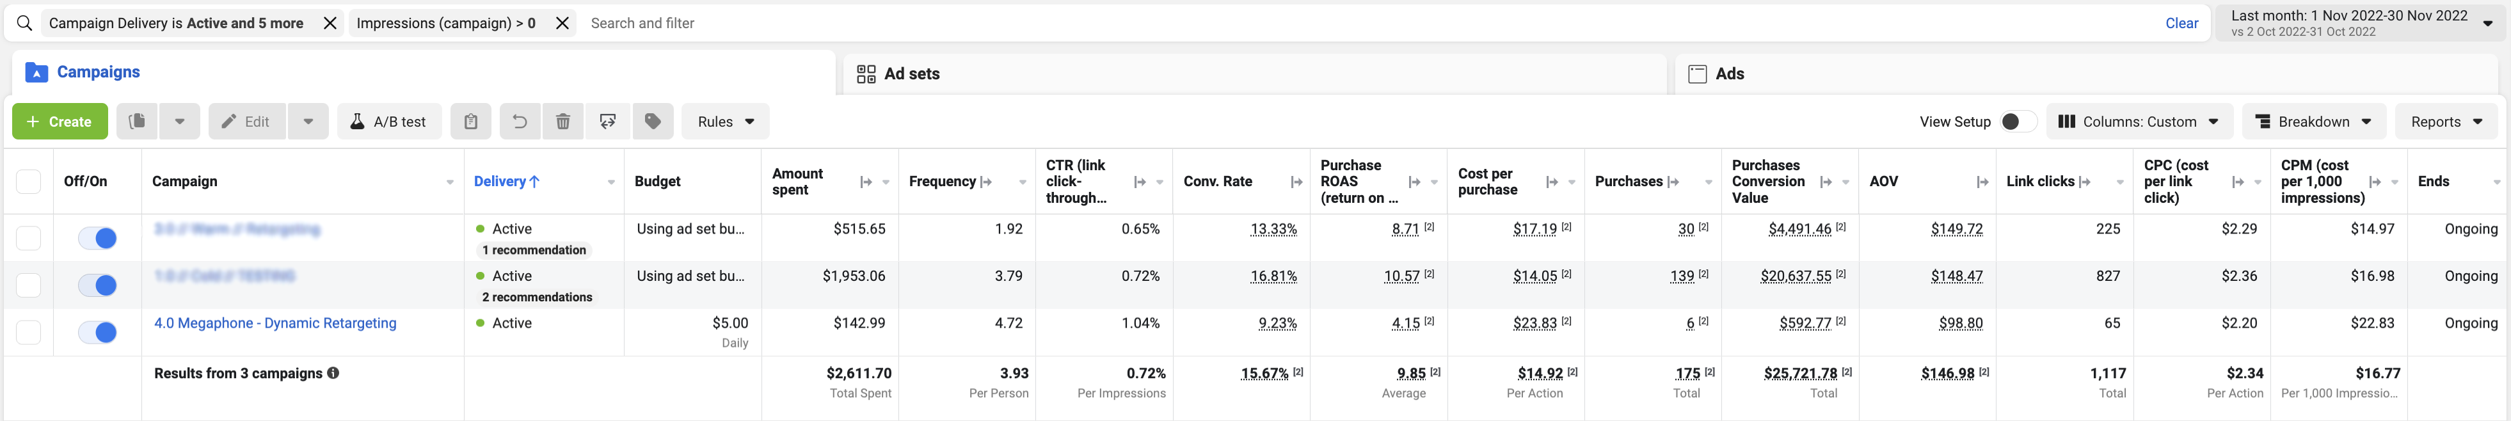Click the search magnifier icon
This screenshot has height=421, width=2511.
click(x=24, y=24)
